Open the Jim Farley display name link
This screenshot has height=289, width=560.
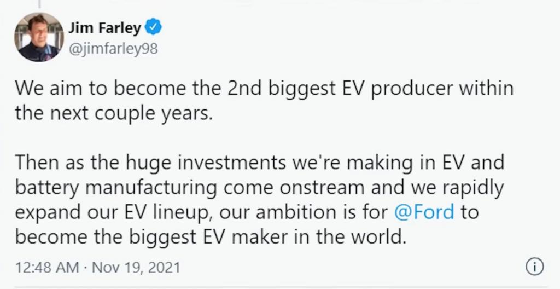pyautogui.click(x=105, y=28)
